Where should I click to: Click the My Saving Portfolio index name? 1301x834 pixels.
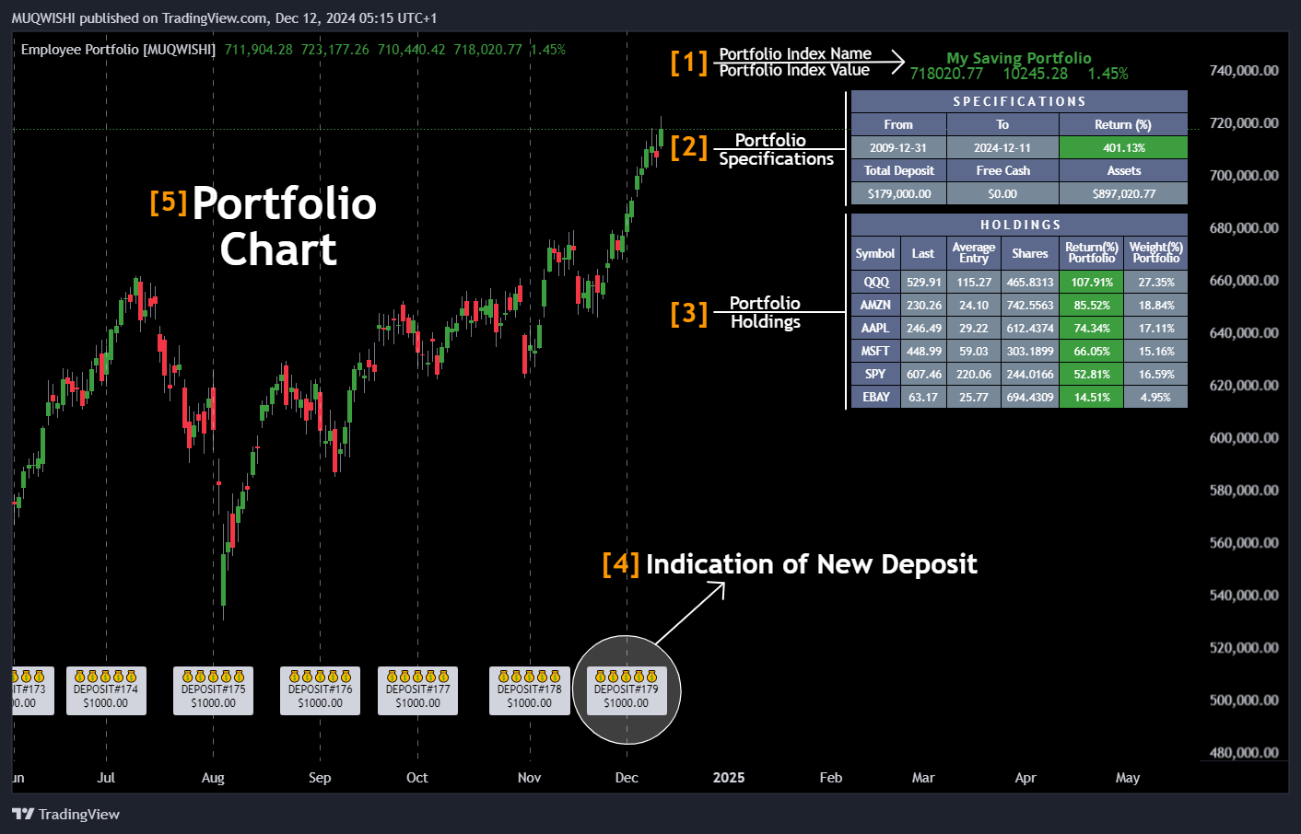click(x=1018, y=58)
